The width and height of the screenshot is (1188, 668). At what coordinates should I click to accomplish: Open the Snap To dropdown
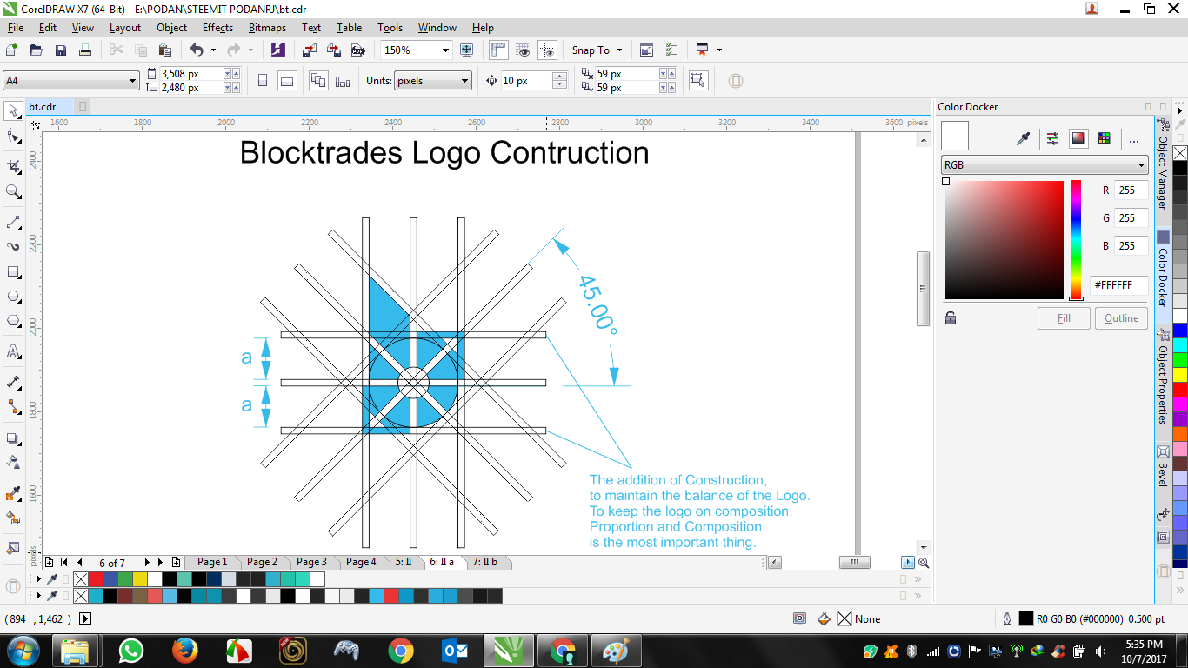coord(597,50)
